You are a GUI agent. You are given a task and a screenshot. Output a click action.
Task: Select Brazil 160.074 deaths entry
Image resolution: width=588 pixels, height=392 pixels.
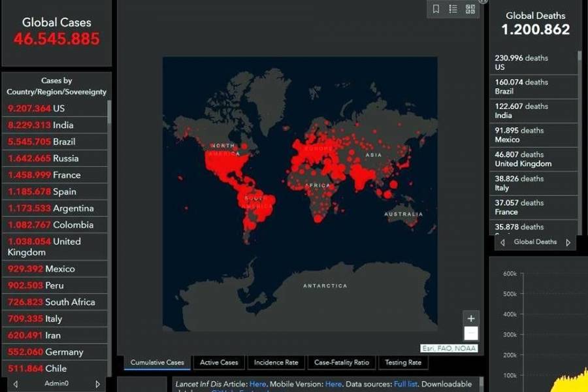[x=533, y=87]
